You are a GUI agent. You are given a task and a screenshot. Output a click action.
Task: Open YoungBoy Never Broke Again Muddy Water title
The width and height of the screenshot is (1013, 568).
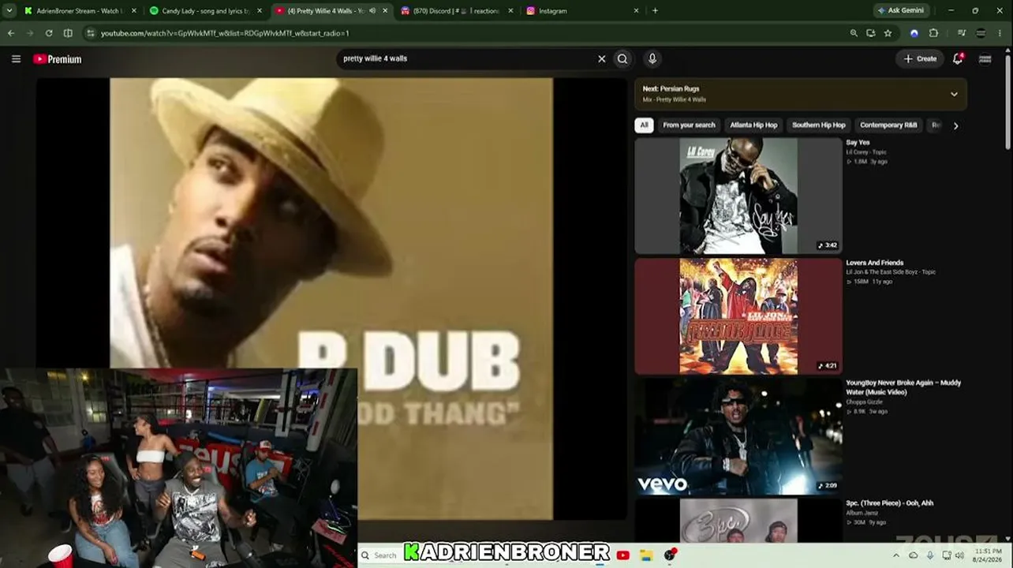click(903, 387)
